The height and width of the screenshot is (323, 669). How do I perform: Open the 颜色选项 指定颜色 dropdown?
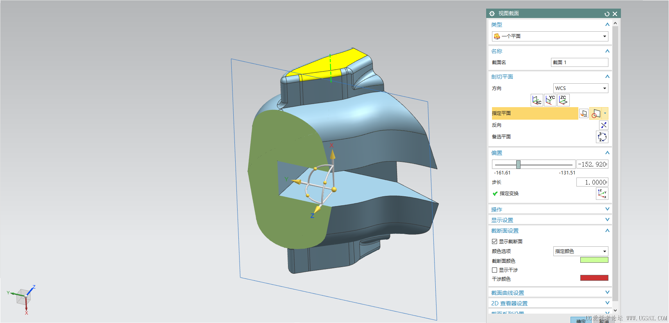pos(580,251)
